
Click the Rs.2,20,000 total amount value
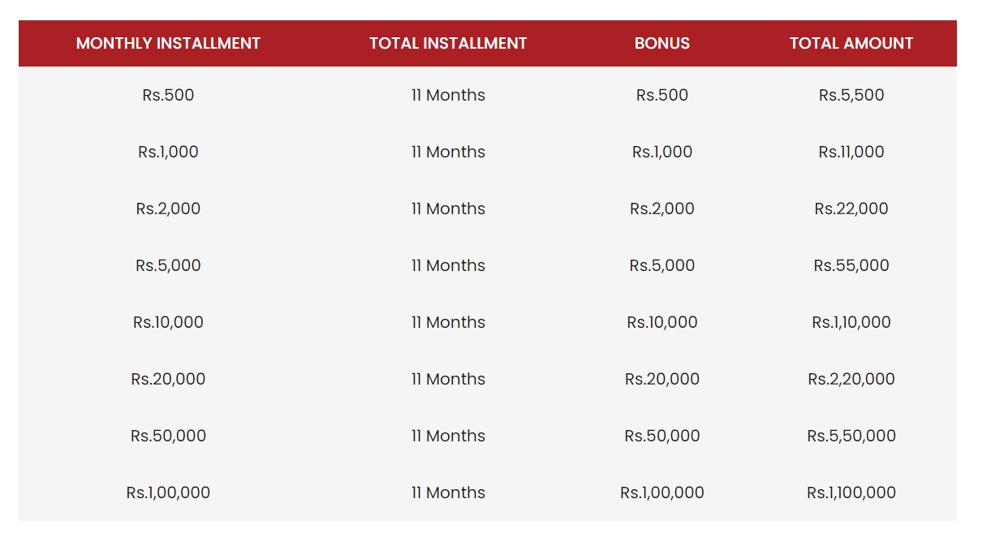[851, 379]
